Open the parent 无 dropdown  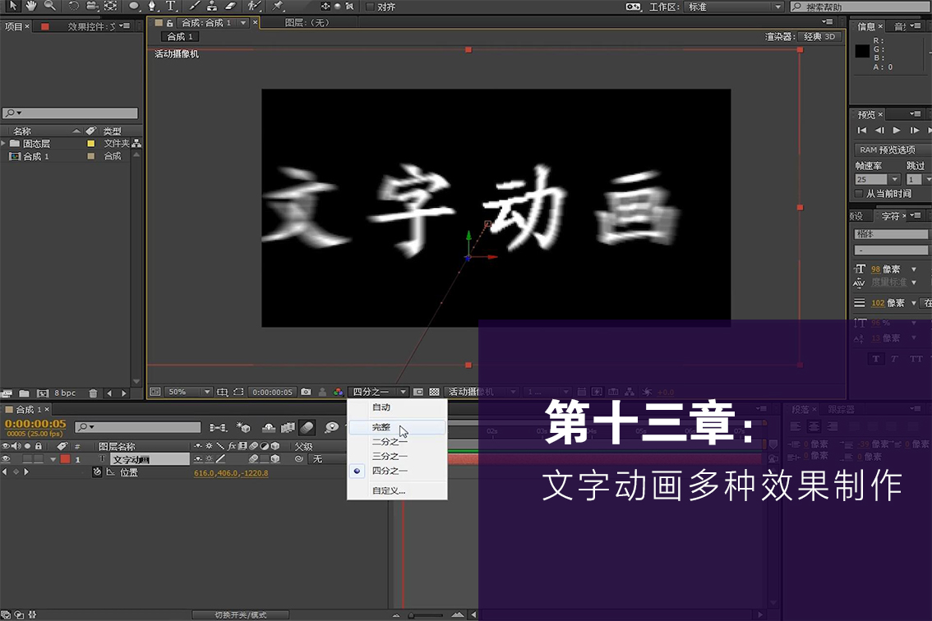pos(325,458)
